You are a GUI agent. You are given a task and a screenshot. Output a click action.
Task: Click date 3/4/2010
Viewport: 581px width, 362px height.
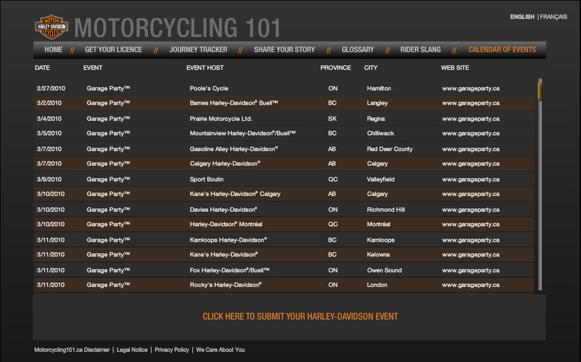coord(49,119)
